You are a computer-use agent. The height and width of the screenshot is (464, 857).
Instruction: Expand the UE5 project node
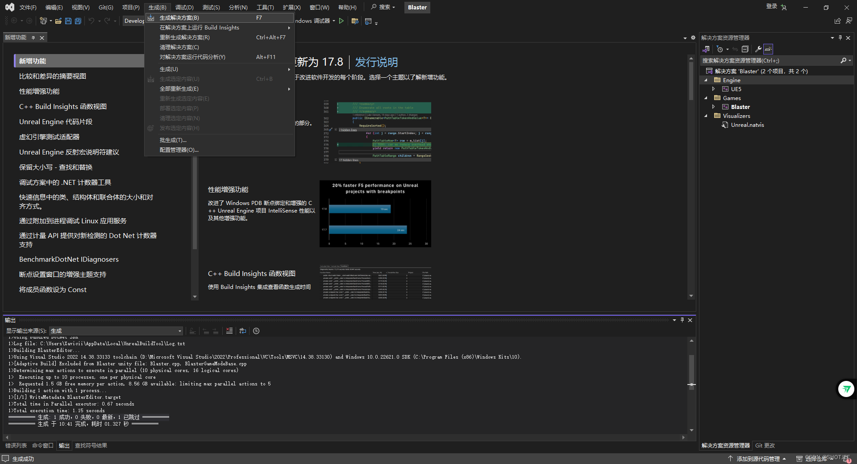(x=713, y=89)
